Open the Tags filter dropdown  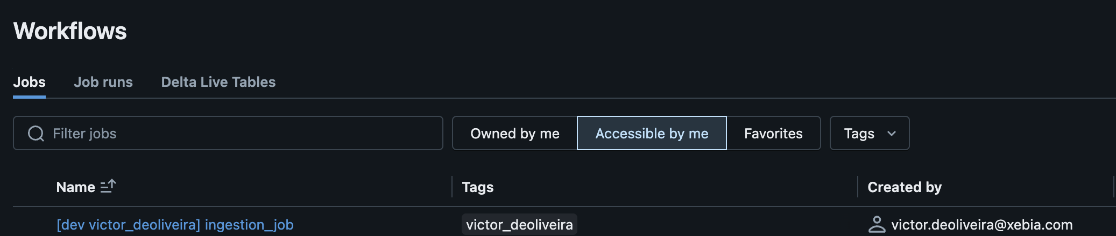click(x=870, y=133)
